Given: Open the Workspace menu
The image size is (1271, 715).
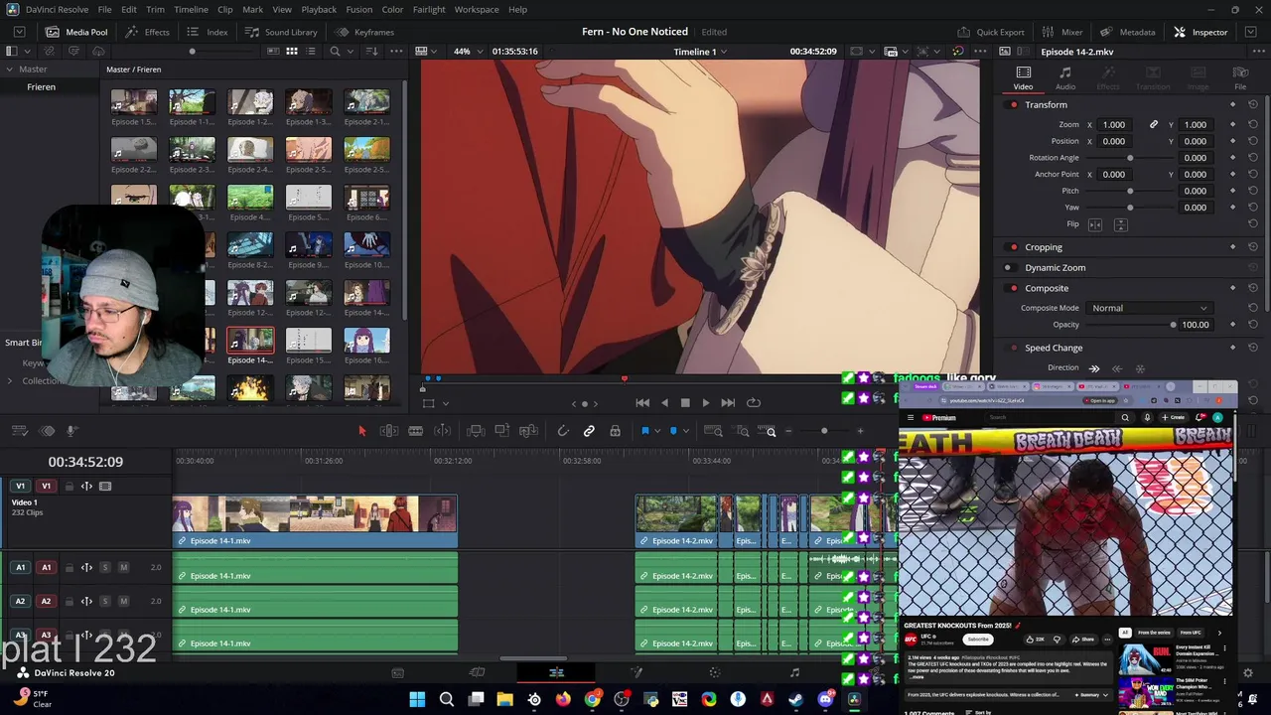Looking at the screenshot, I should pyautogui.click(x=477, y=9).
